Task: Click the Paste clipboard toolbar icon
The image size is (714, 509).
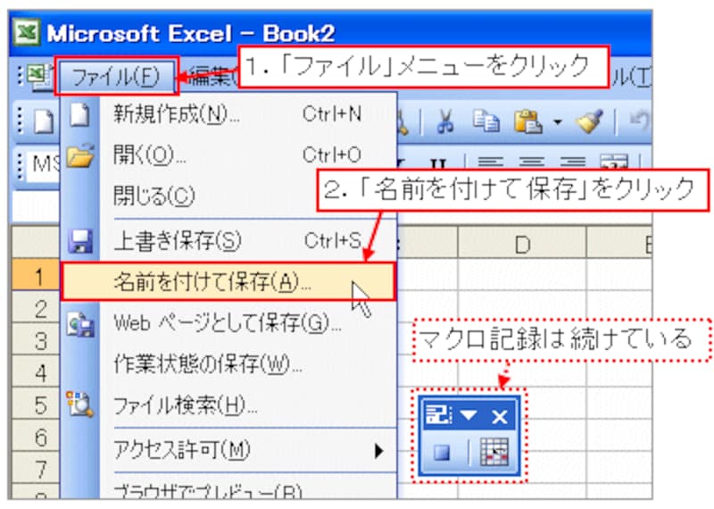Action: tap(527, 122)
